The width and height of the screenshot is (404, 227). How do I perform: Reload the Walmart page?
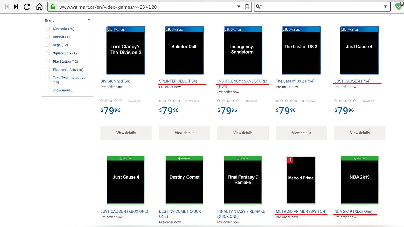(27, 7)
